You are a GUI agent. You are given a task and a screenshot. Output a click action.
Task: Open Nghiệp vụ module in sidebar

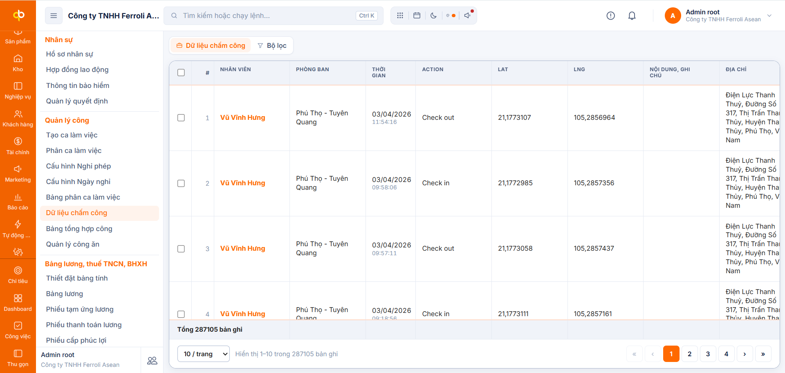(x=18, y=91)
